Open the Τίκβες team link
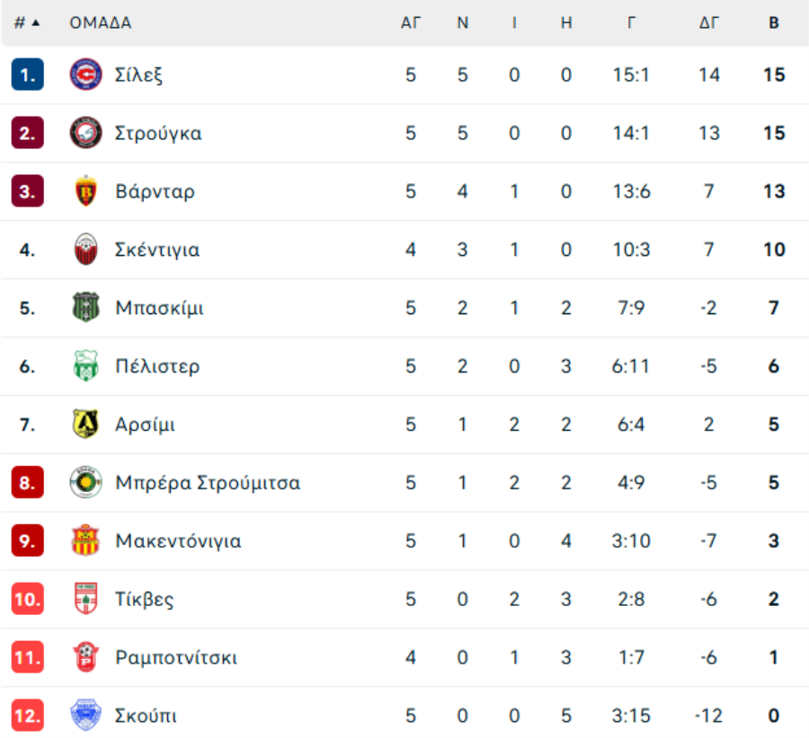Screen dimensions: 809x738 (144, 600)
